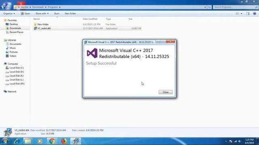Close the Visual C++ setup dialog

(x=166, y=92)
